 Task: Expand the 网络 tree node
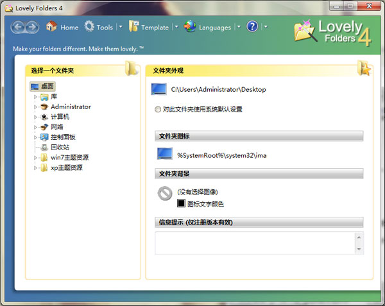tap(35, 128)
